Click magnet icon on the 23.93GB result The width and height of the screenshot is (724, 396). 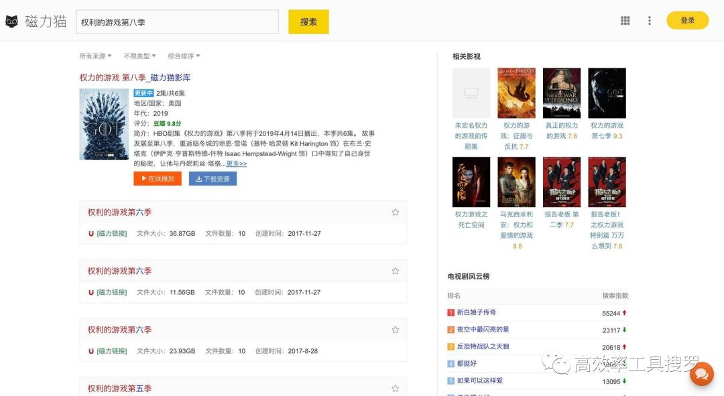coord(91,350)
